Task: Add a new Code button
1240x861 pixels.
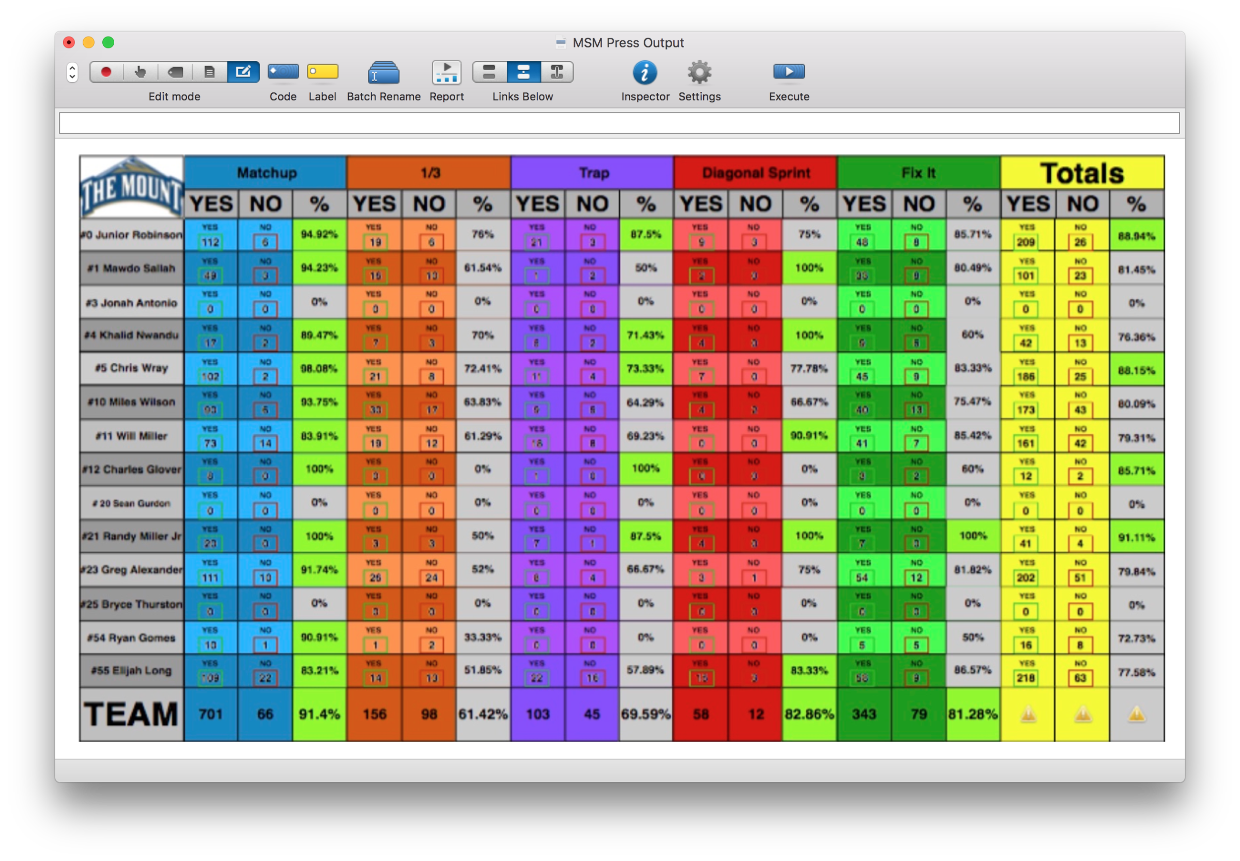Action: coord(283,72)
